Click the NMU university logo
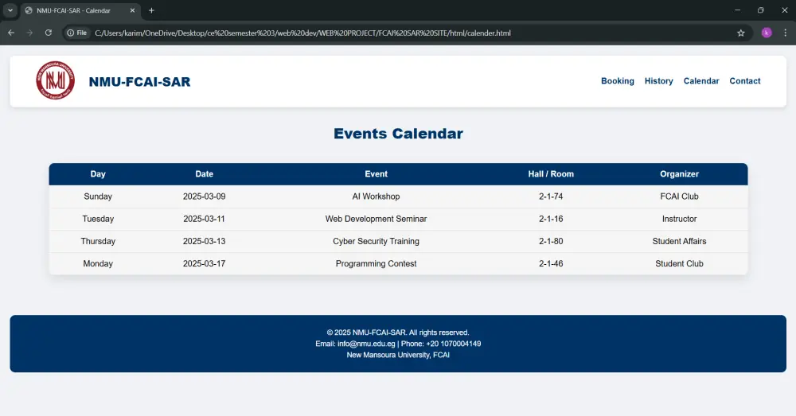 pos(56,80)
